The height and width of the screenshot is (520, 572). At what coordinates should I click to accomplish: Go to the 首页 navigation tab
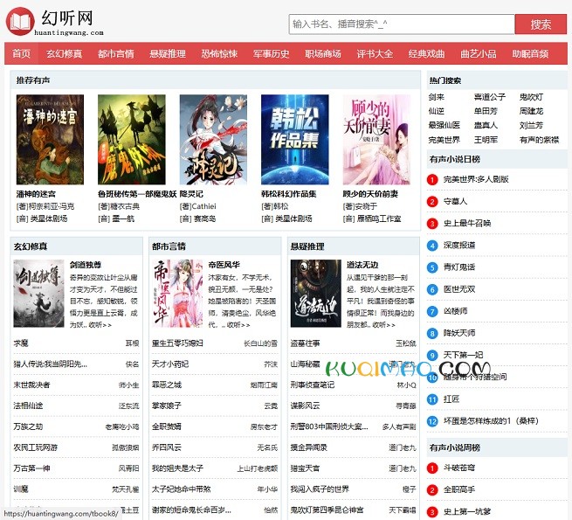coord(22,54)
